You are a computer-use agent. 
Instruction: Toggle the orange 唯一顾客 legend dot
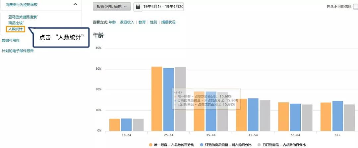click(151, 145)
